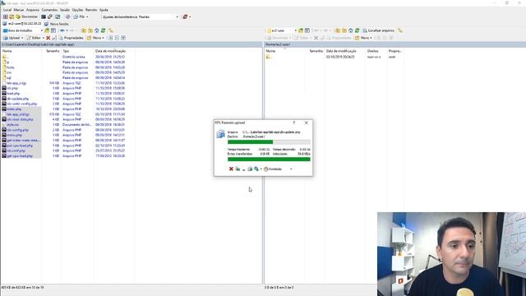526x296 pixels.
Task: Click local unselect minus icon
Action: [x=117, y=38]
